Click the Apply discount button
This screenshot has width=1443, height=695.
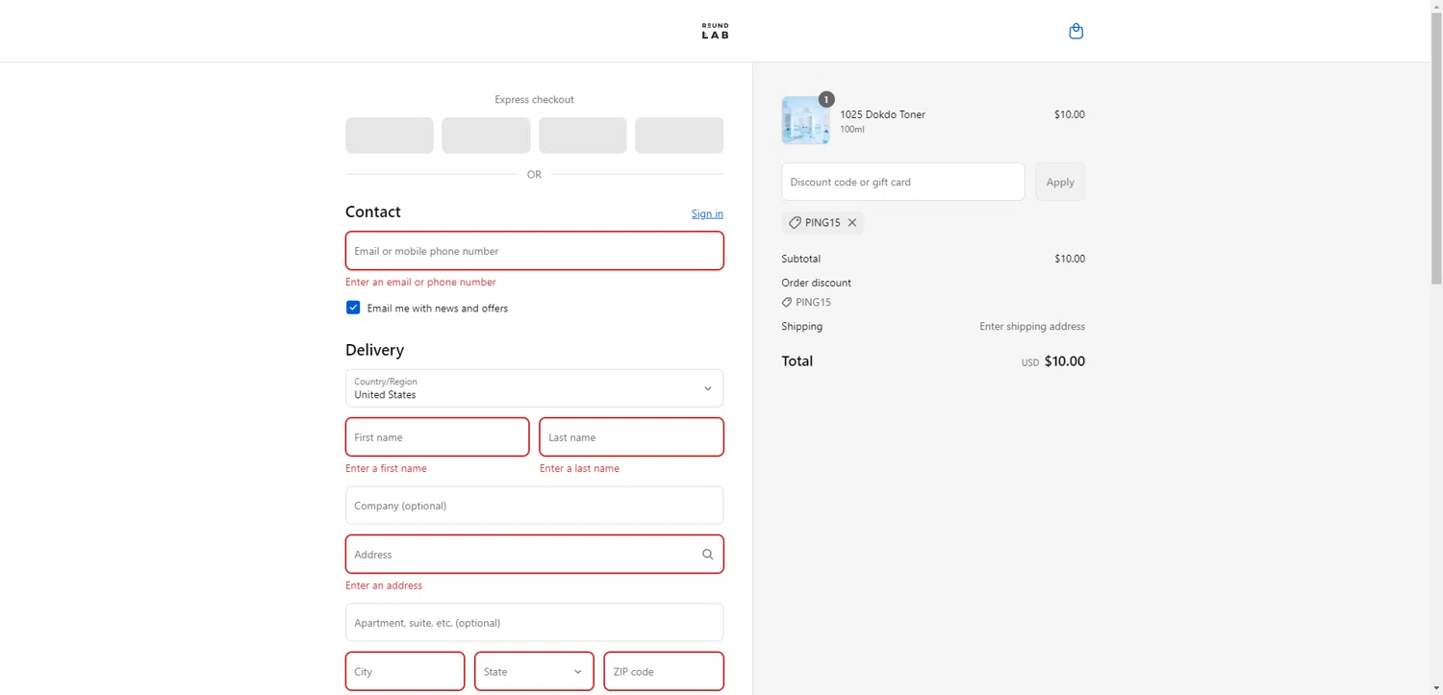point(1060,182)
